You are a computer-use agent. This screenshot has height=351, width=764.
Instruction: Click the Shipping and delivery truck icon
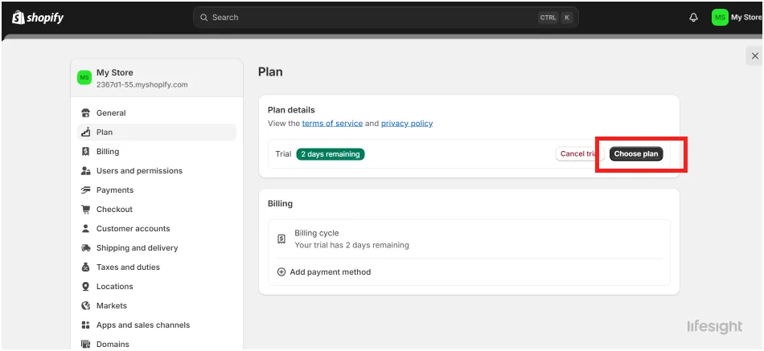pyautogui.click(x=86, y=248)
